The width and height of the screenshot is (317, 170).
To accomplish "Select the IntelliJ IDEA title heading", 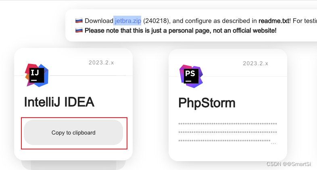I will coord(59,102).
